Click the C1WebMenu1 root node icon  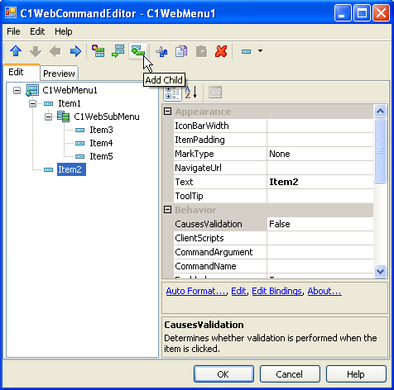(32, 90)
